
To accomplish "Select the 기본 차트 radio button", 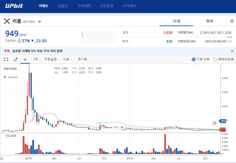I will (x=194, y=60).
